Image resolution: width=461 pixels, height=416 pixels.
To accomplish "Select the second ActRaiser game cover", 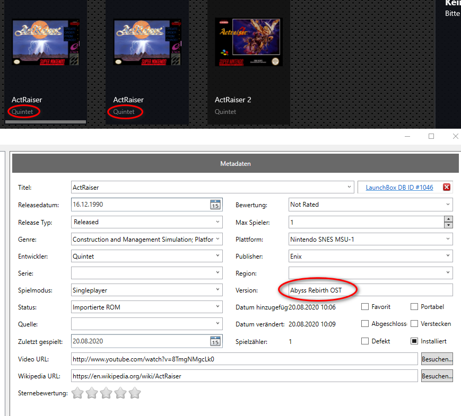I will 147,42.
